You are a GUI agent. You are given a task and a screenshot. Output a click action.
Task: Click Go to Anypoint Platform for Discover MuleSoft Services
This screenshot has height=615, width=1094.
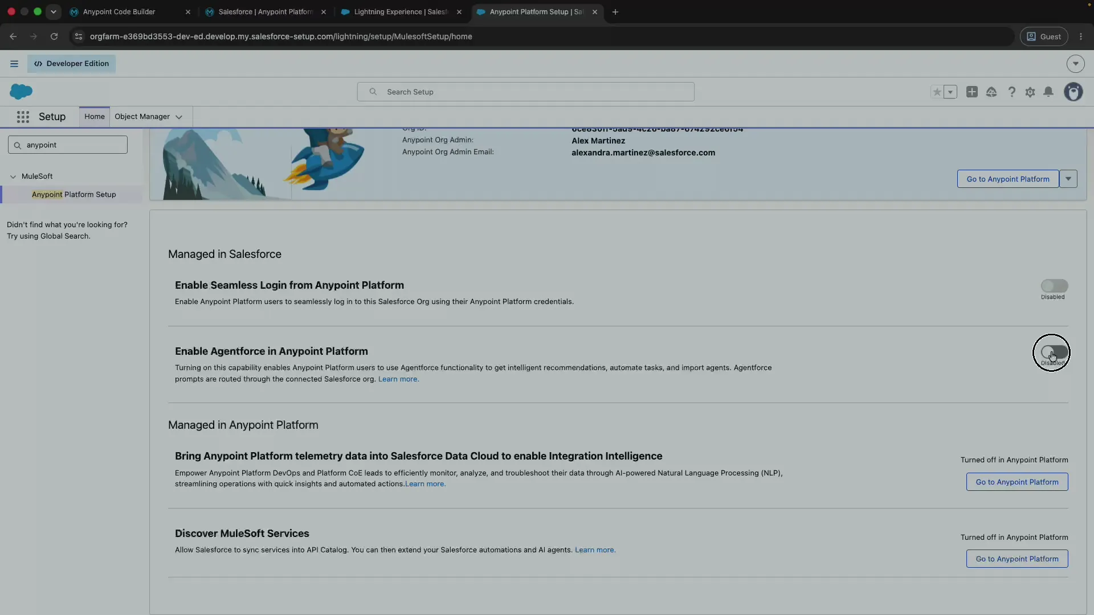tap(1017, 559)
